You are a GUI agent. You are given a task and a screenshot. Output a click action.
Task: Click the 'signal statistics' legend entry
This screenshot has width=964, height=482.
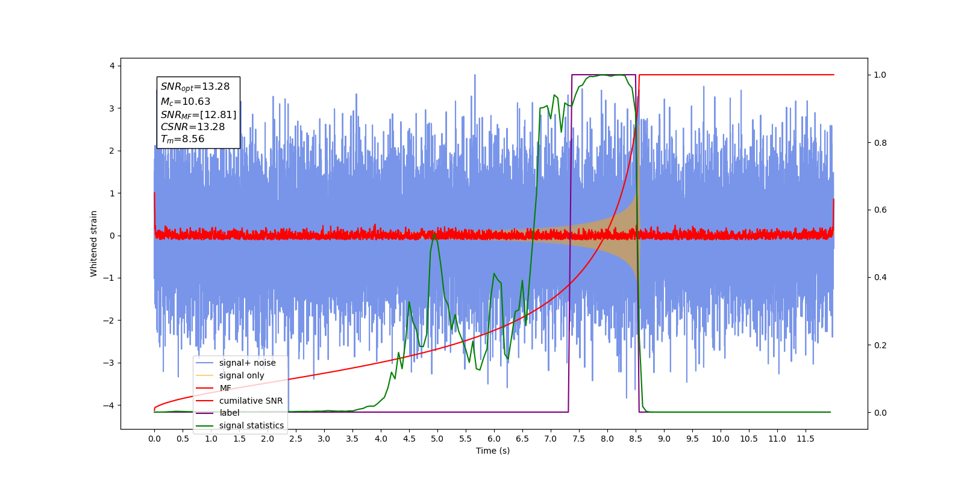pyautogui.click(x=240, y=425)
